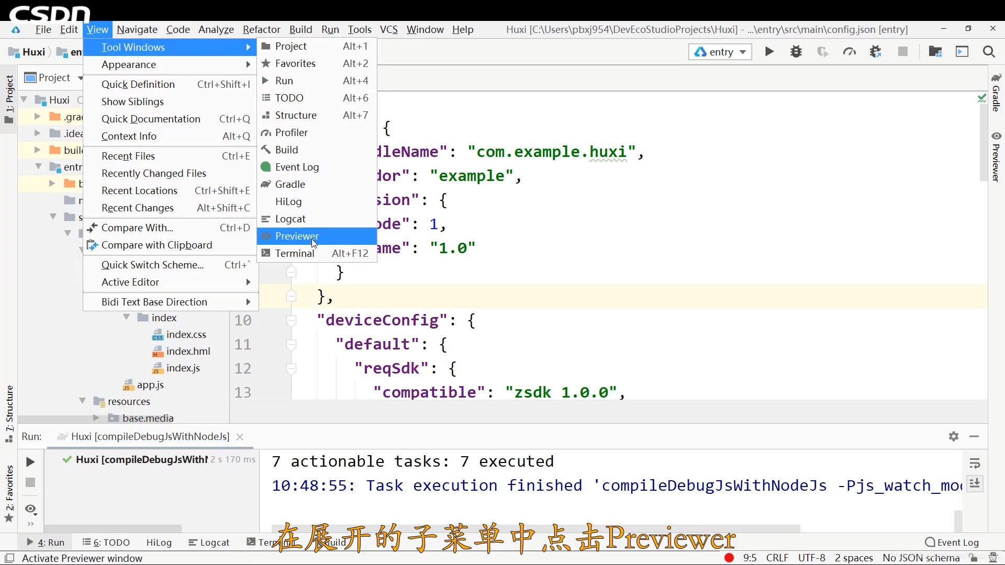Open the HiLog bottom tab
1005x565 pixels.
(x=159, y=543)
